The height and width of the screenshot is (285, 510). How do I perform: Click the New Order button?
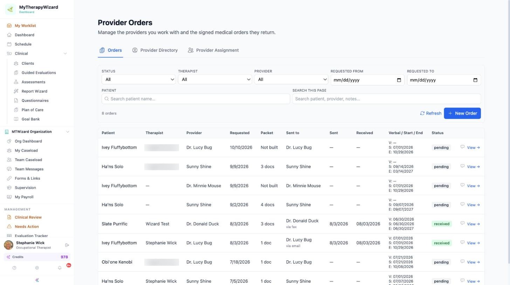462,113
